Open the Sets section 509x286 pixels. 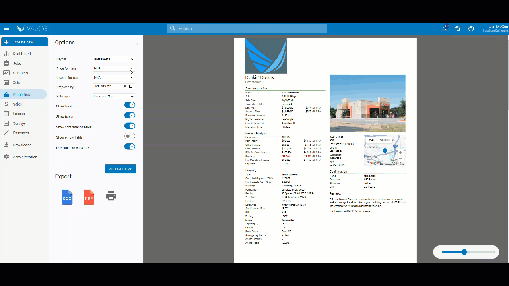16,83
